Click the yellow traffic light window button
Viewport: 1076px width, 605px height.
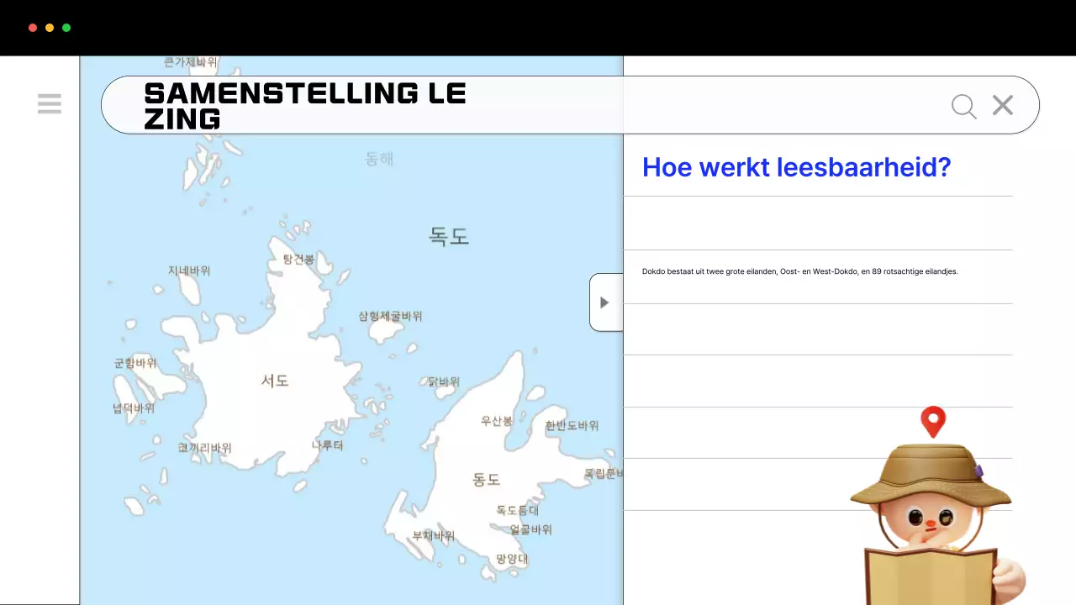coord(49,27)
